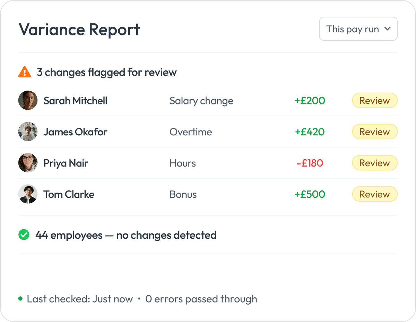Screen dimensions: 416x322
Task: Expand the 3 changes flagged for review section
Action: (x=106, y=72)
